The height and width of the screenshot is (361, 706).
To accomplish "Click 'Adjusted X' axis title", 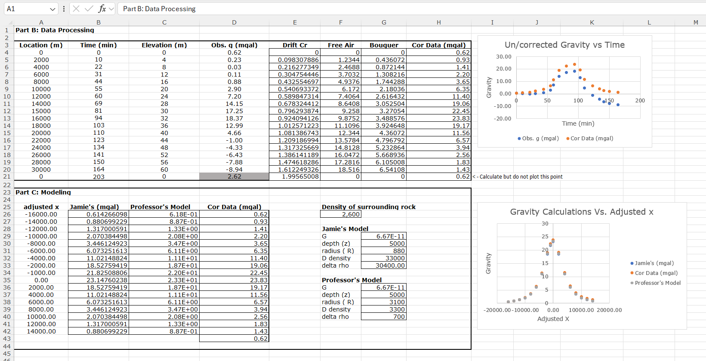I will coord(553,319).
